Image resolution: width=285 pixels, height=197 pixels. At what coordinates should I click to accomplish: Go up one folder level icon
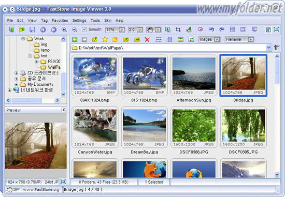95,39
